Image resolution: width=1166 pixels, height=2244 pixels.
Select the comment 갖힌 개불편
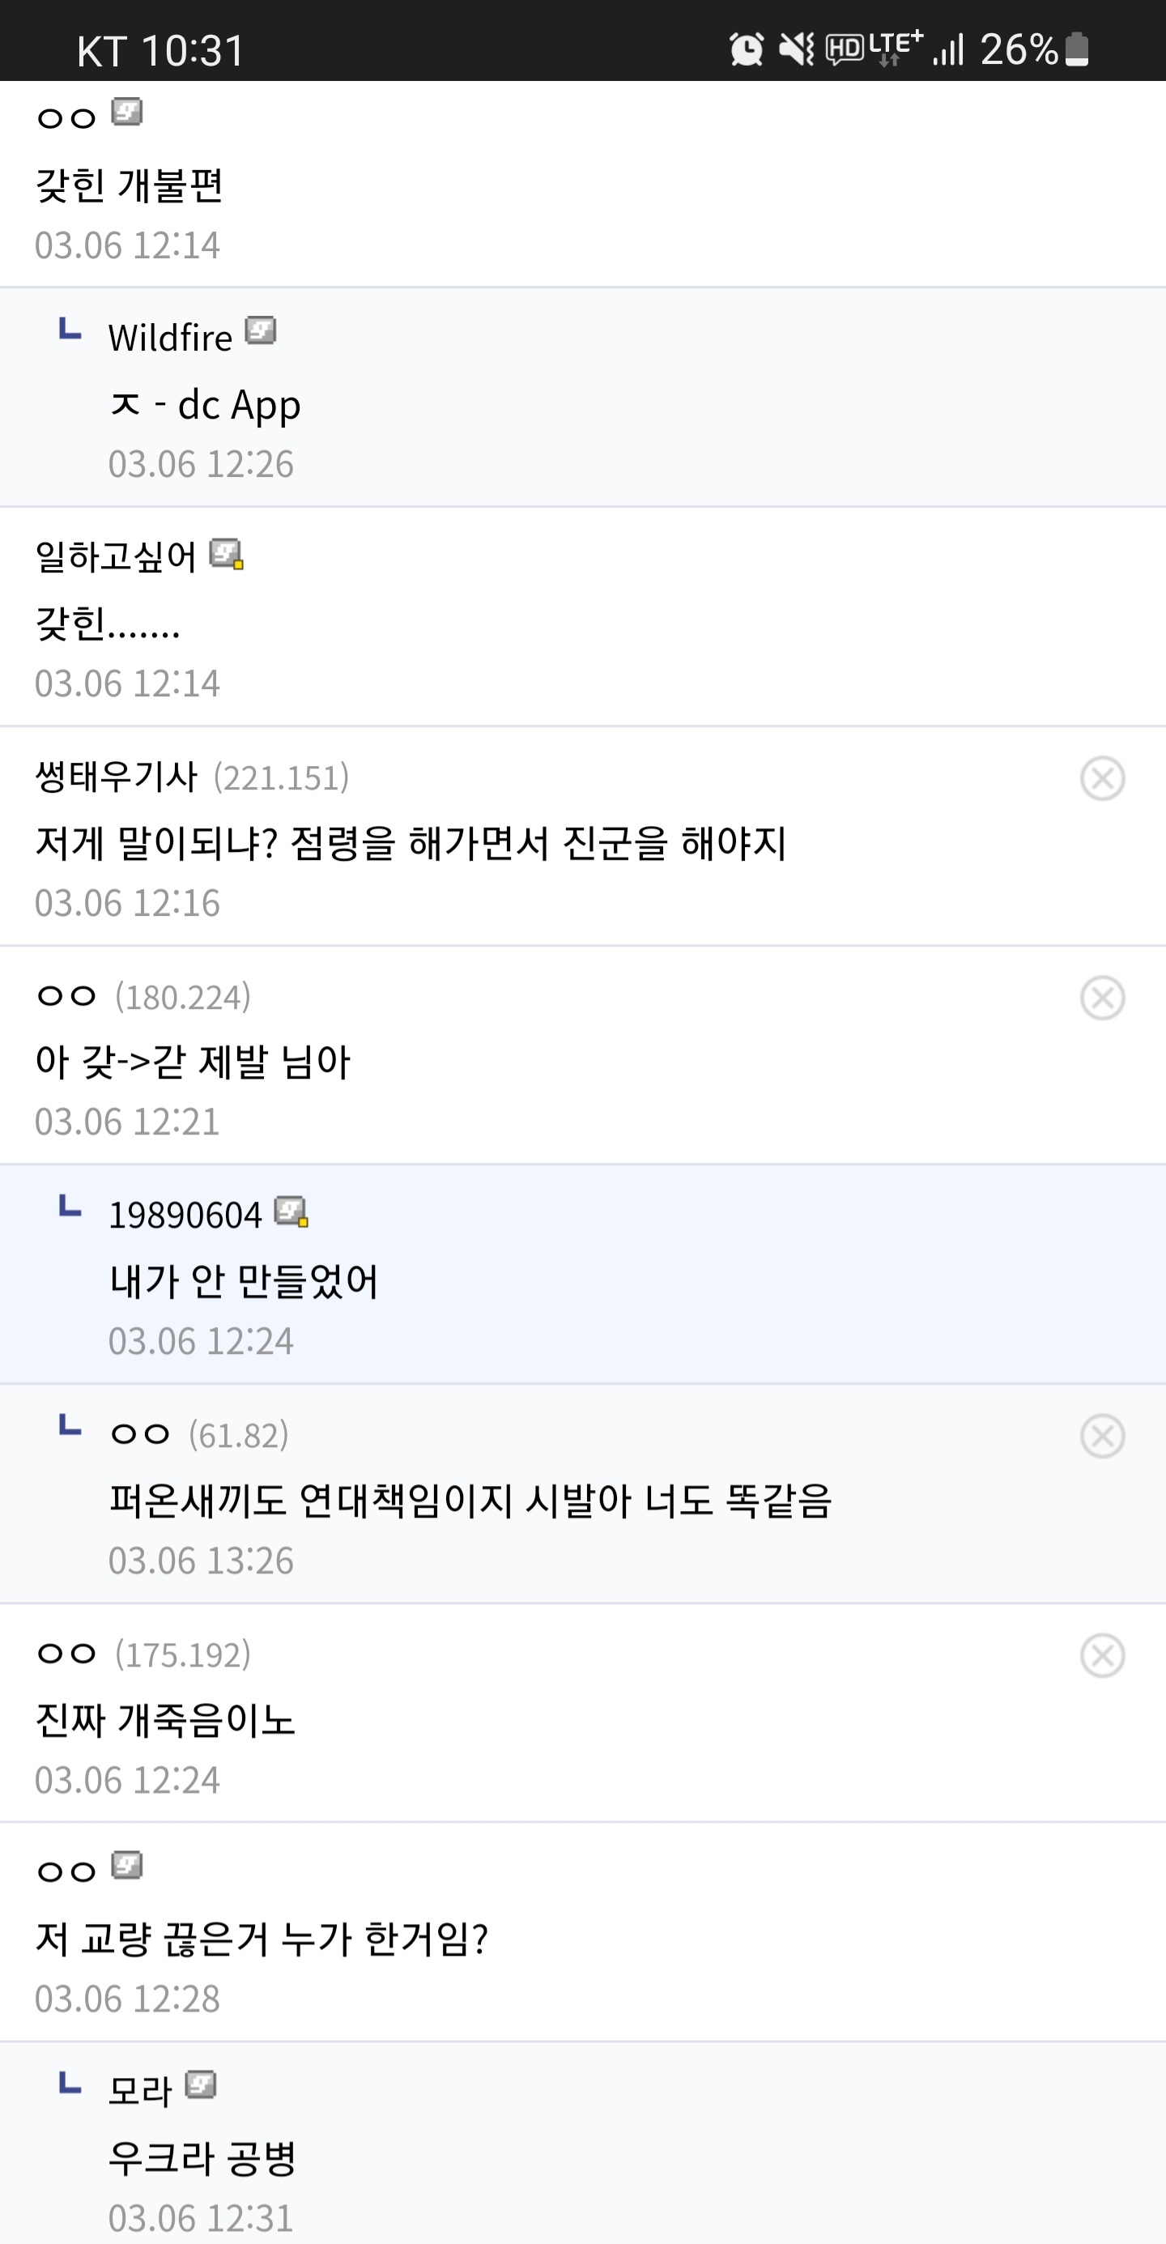click(x=129, y=185)
